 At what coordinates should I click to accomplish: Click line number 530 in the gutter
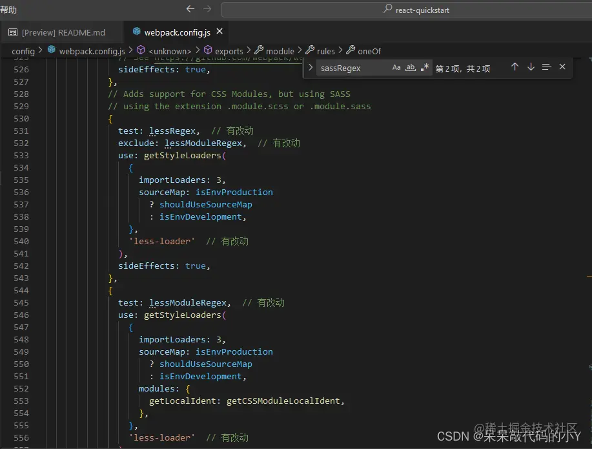[21, 119]
